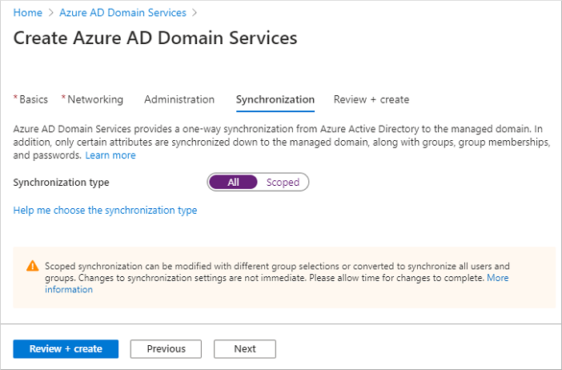Click the chevron after Azure AD Domain Services
The image size is (562, 370).
coord(195,13)
